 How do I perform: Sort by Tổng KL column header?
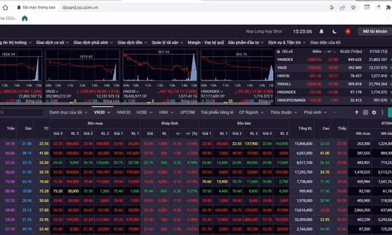(305, 129)
